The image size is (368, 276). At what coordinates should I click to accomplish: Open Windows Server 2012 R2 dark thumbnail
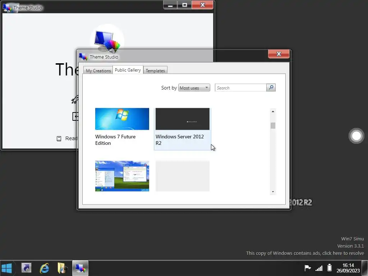[x=182, y=119]
